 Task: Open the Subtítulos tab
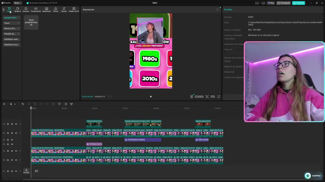click(46, 10)
